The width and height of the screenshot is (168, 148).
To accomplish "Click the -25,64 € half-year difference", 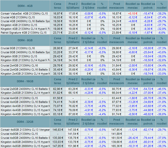I will (x=148, y=52).
